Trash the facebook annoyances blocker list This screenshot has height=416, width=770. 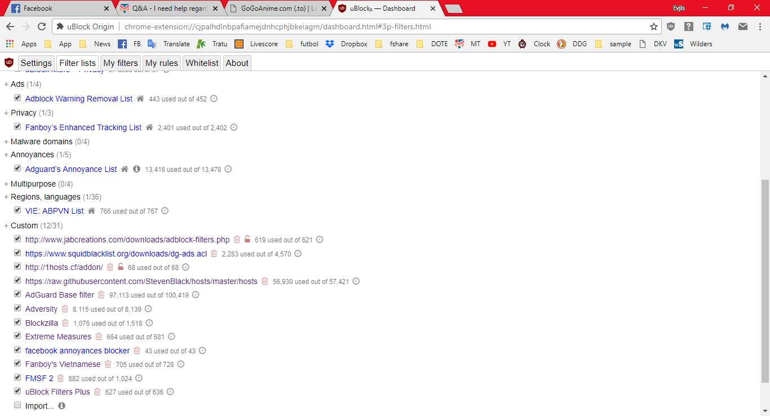(x=137, y=351)
